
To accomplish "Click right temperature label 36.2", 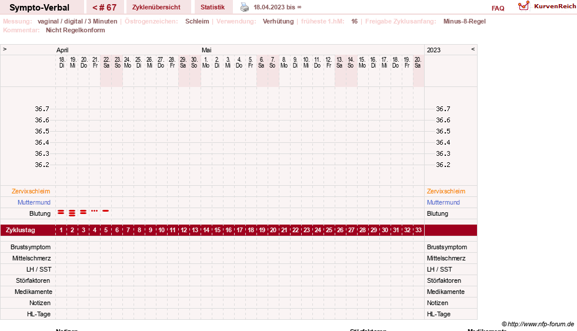I will [x=443, y=165].
